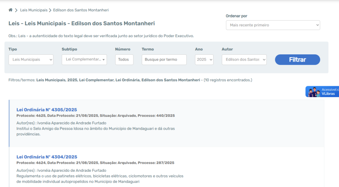Click the Número input field

pyautogui.click(x=124, y=60)
